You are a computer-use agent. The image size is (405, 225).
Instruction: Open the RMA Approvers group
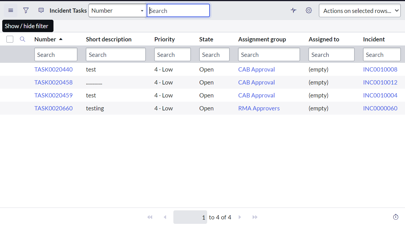point(259,108)
